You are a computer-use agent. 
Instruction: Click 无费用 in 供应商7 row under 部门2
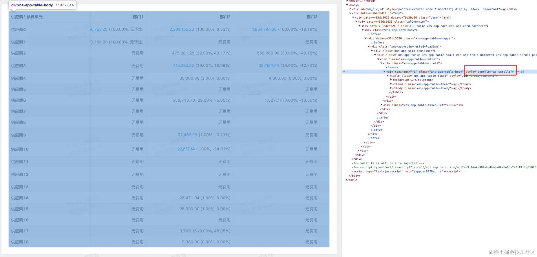[x=224, y=111]
